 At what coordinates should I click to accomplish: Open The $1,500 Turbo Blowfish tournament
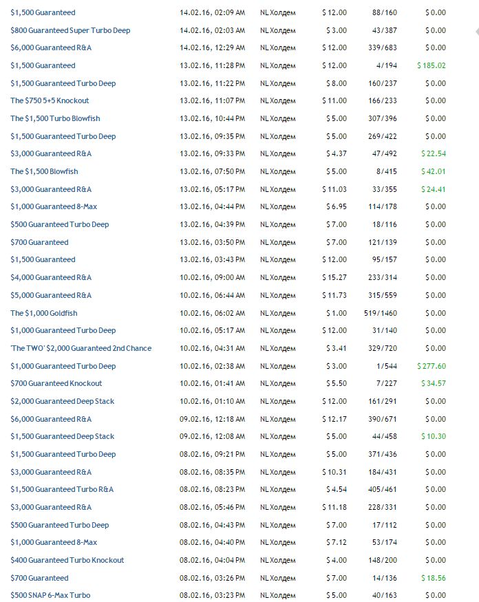(55, 118)
